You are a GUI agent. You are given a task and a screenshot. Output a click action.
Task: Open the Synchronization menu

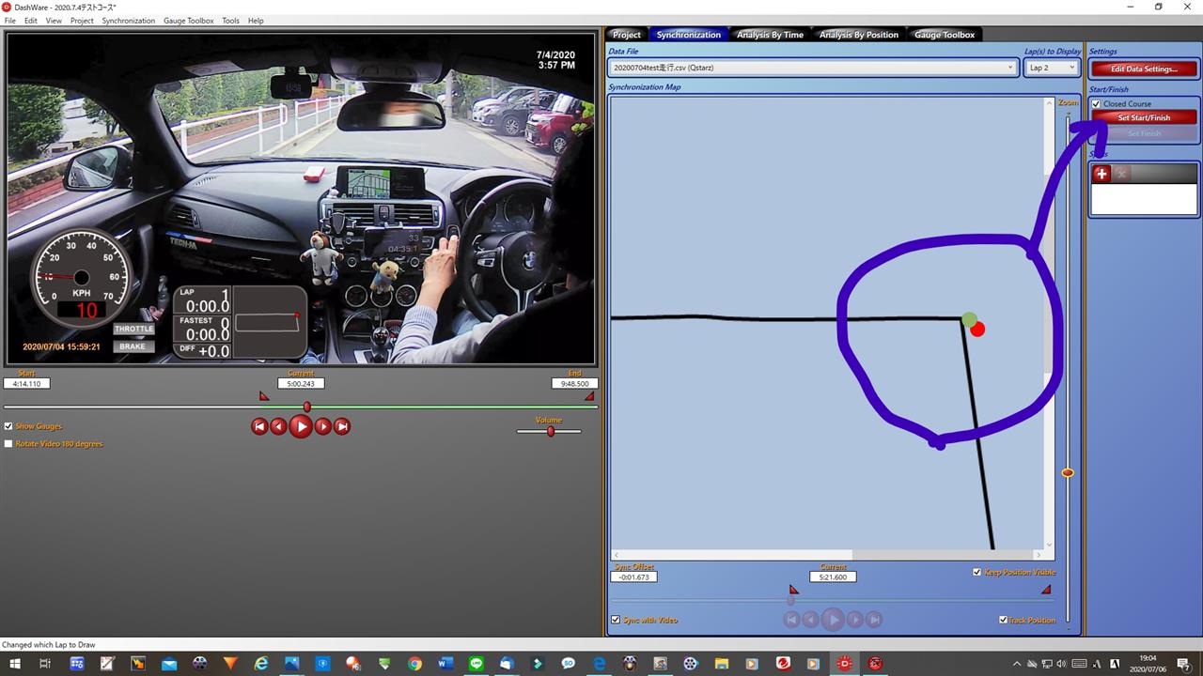[129, 21]
